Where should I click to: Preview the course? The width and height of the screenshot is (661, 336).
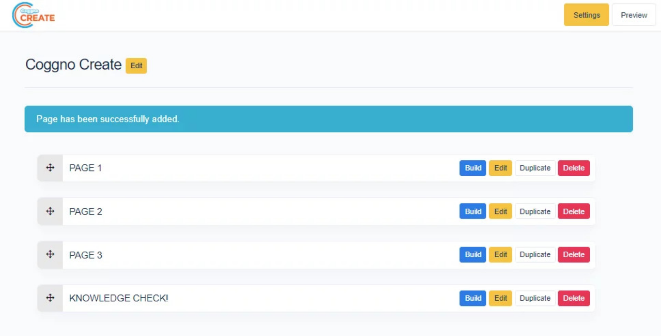[x=633, y=15]
